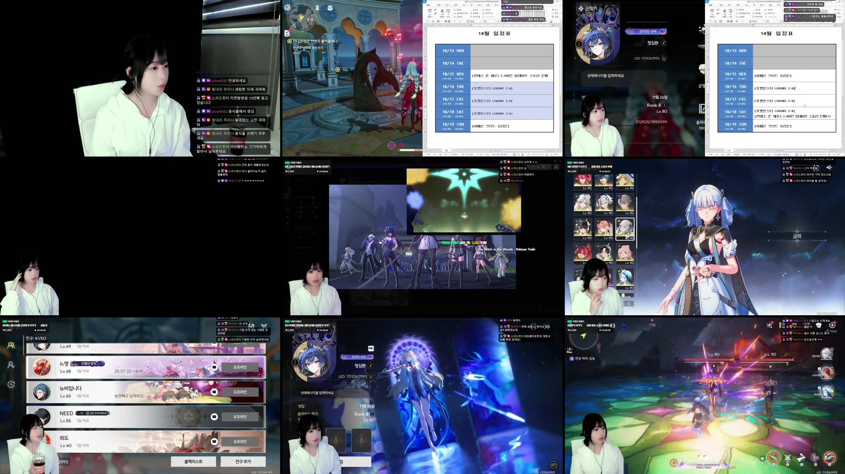845x474 pixels.
Task: Open chat bubble for friend NEED
Action: 214,417
